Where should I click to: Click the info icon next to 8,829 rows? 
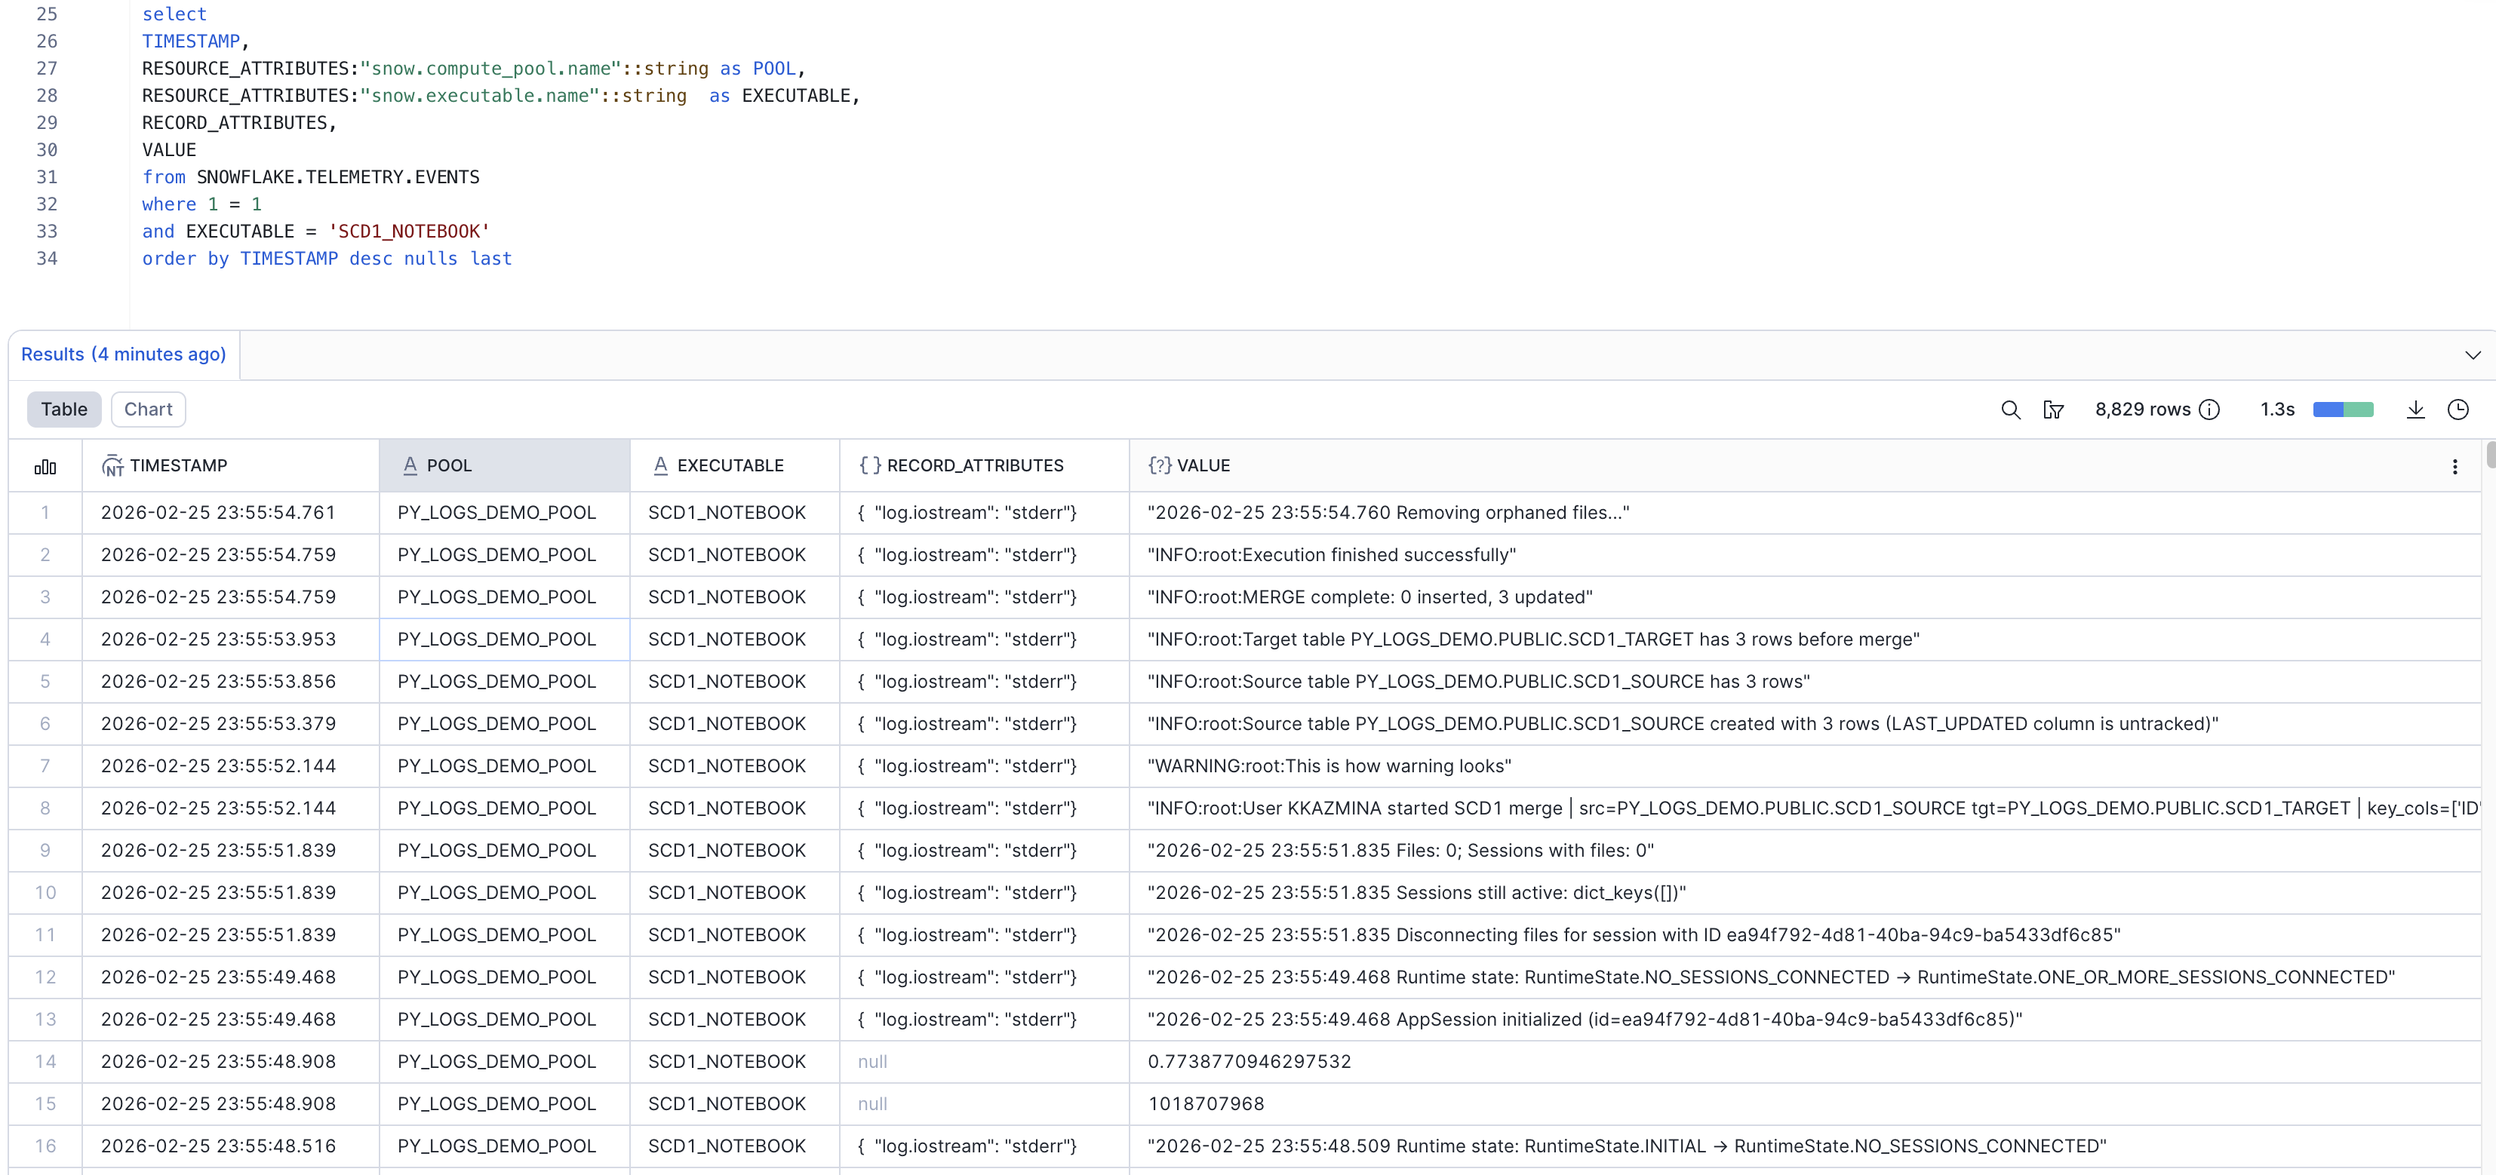[2210, 409]
